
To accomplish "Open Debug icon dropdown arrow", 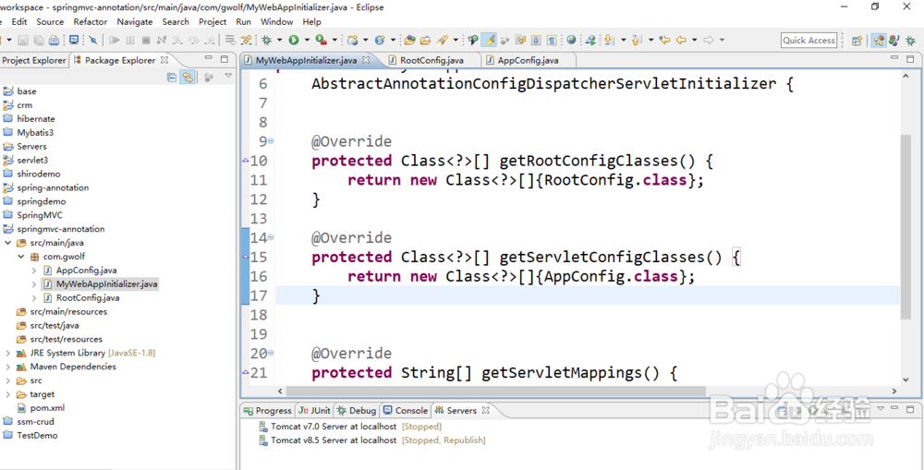I will [279, 40].
